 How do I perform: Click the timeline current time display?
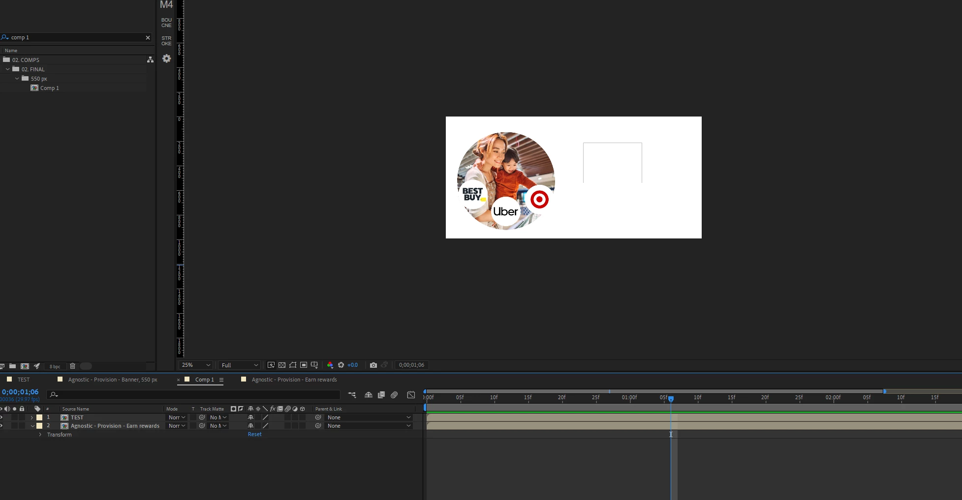click(20, 392)
